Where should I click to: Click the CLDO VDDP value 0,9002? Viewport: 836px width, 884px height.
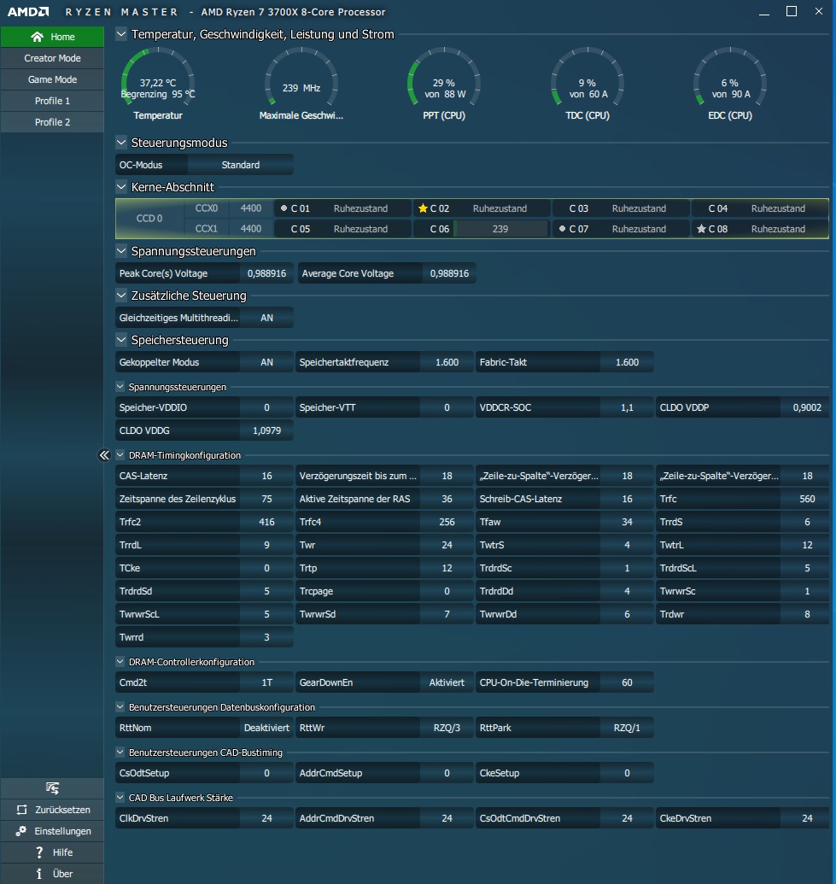[807, 407]
